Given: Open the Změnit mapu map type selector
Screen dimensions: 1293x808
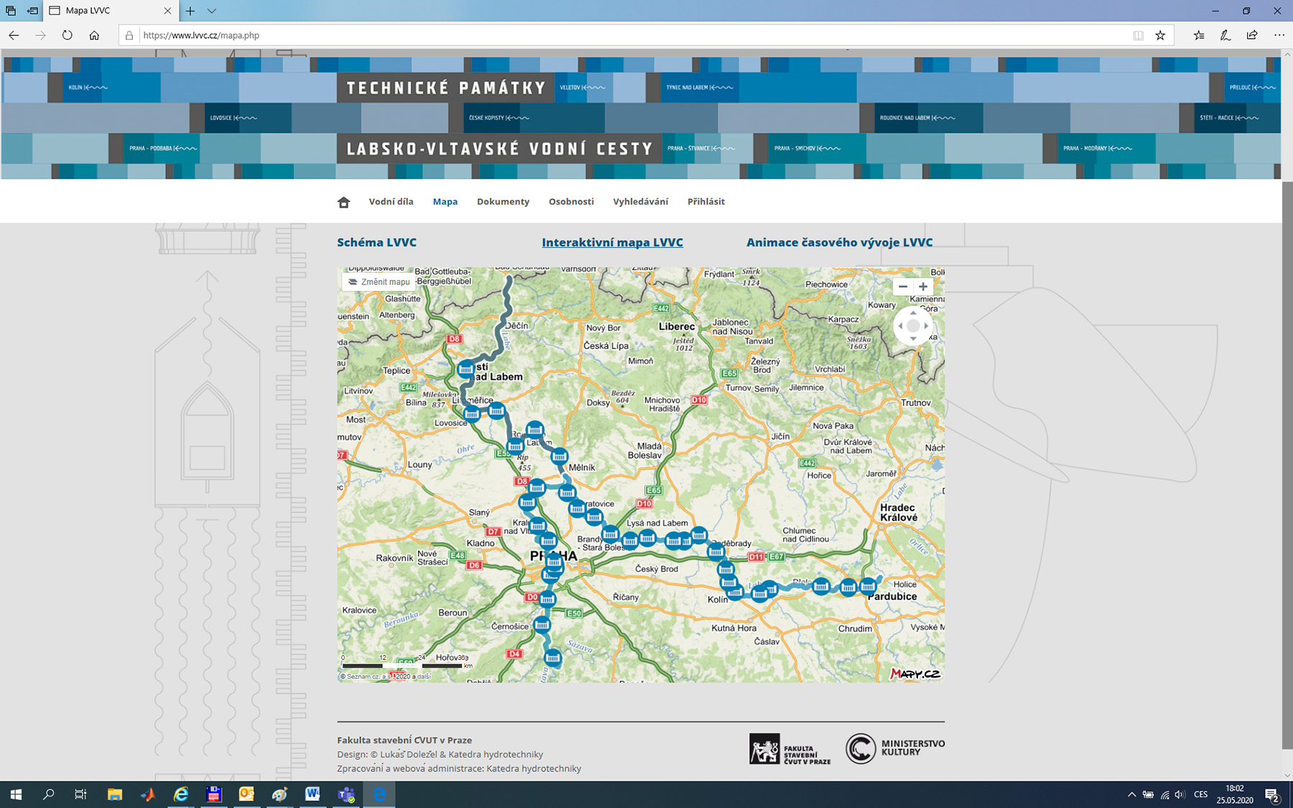Looking at the screenshot, I should click(379, 282).
